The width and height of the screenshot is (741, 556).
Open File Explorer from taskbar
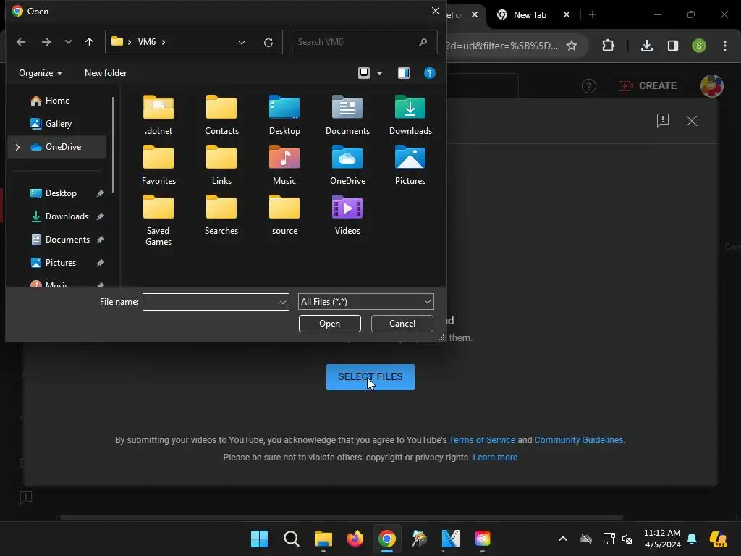point(323,539)
